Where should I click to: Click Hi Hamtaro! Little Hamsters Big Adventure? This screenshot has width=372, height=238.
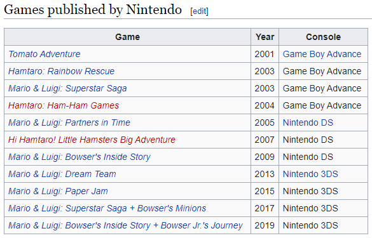click(x=92, y=140)
